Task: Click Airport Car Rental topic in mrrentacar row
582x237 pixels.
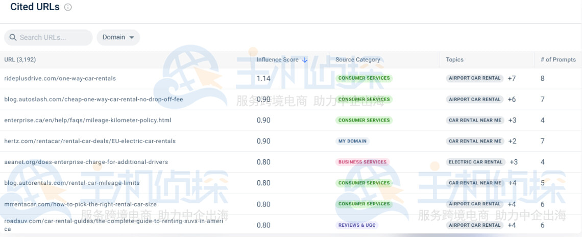Action: 475,204
